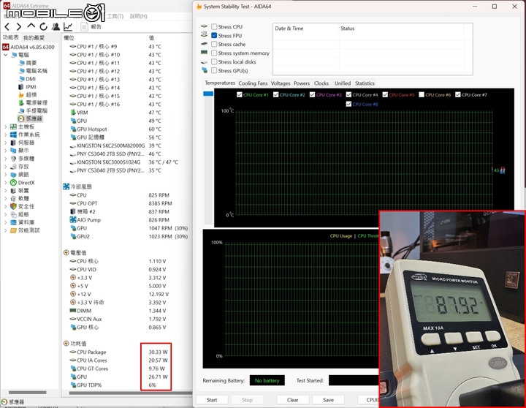Expand the 作業系統 tree node
The image size is (526, 408).
click(5, 135)
